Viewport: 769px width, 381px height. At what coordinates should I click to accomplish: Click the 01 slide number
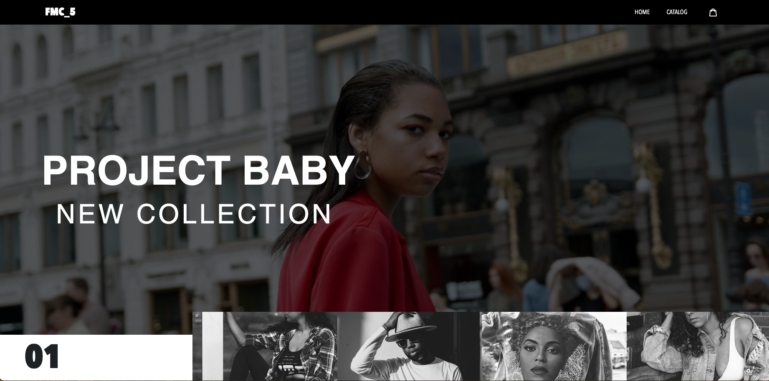pos(42,357)
